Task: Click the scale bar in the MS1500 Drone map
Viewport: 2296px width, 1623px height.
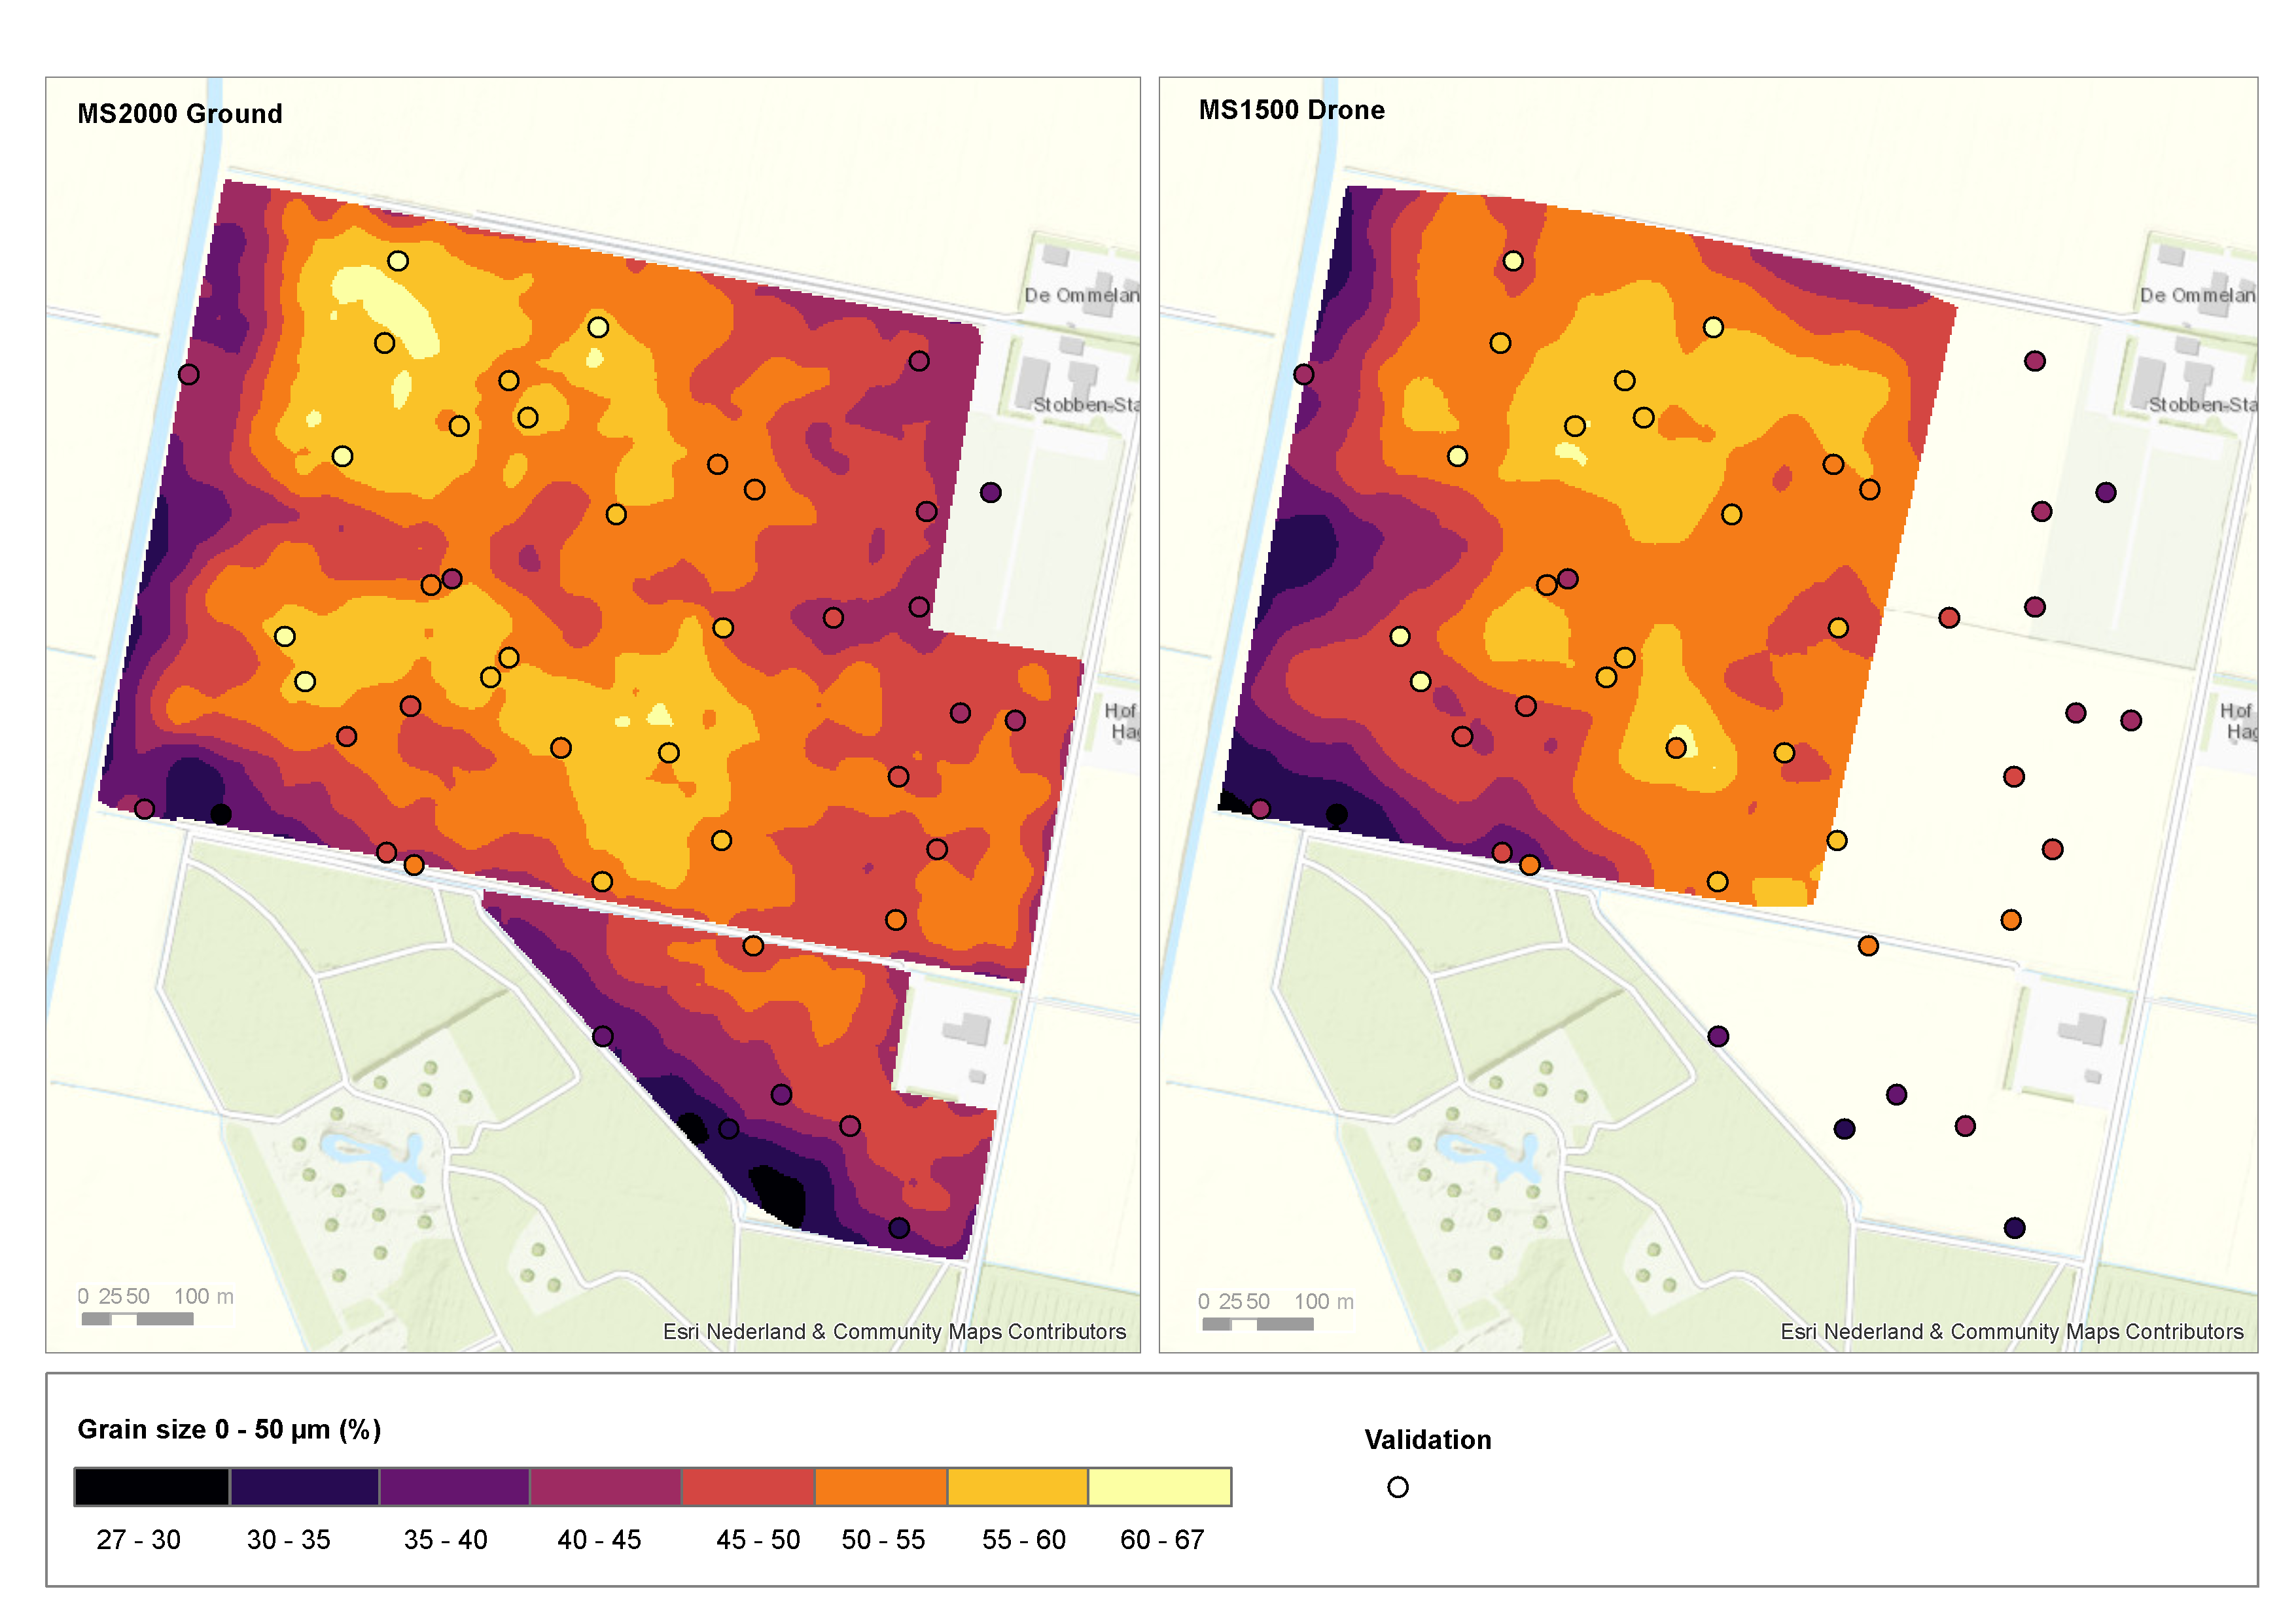Action: click(1258, 1323)
